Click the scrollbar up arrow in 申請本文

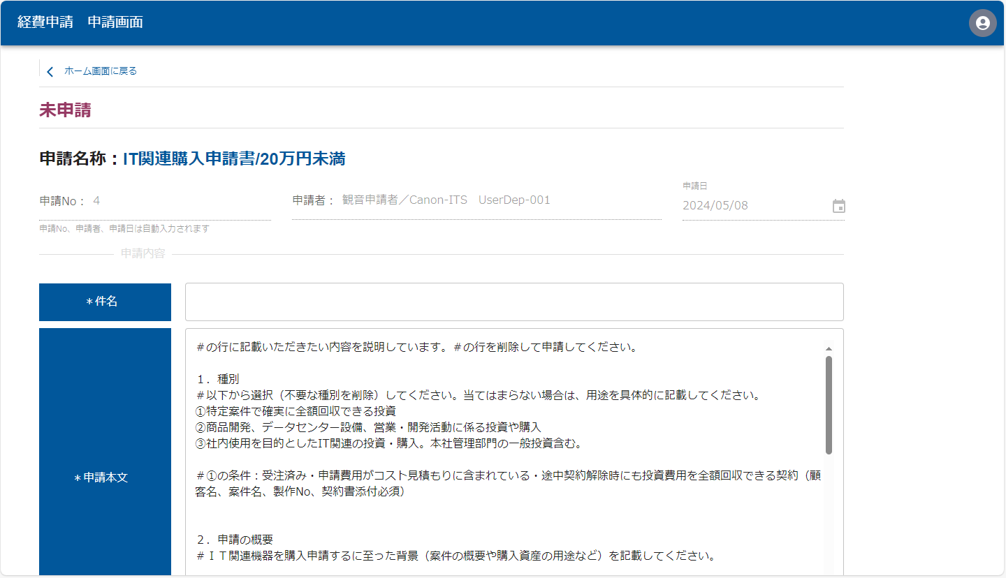coord(829,348)
